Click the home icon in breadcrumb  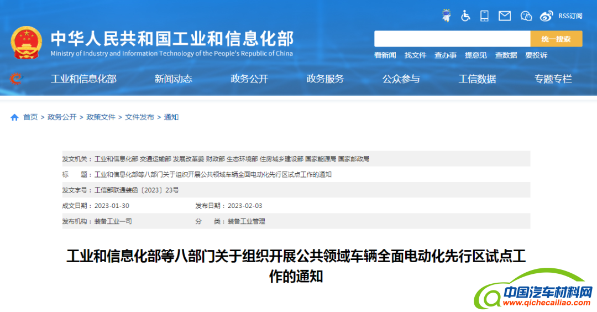pos(14,117)
